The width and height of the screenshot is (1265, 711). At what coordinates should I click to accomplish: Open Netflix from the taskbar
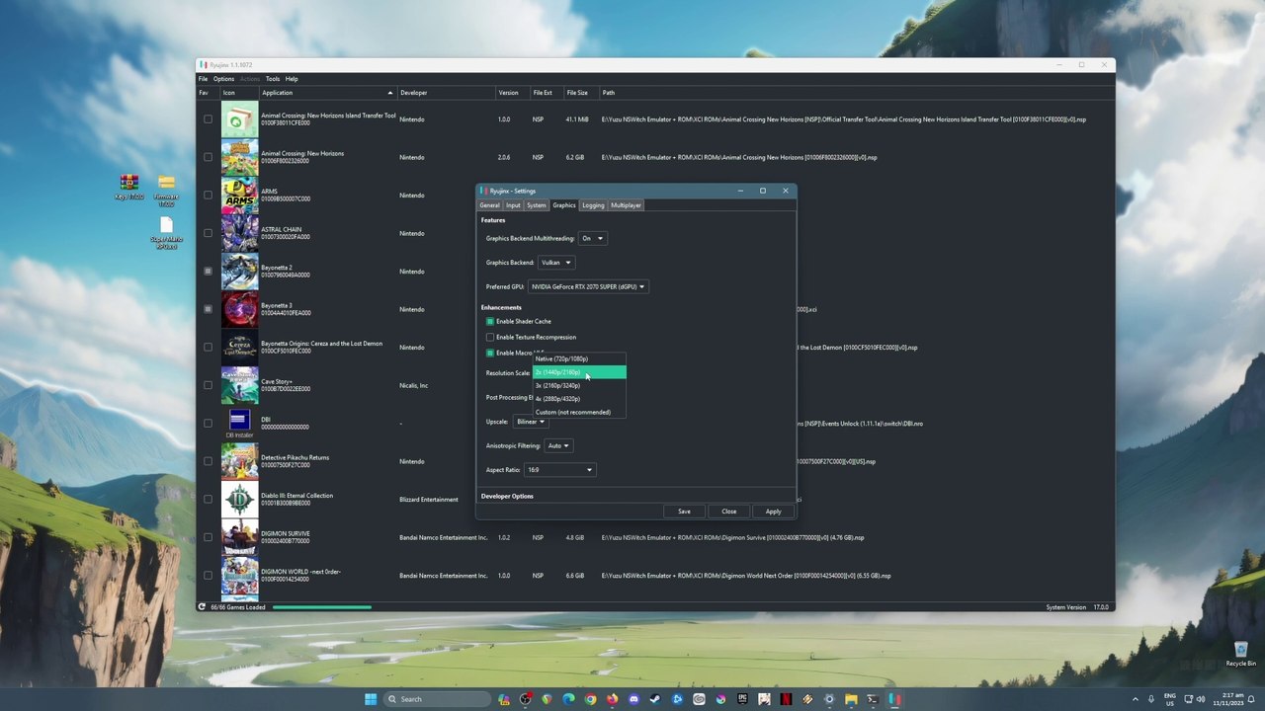click(786, 699)
